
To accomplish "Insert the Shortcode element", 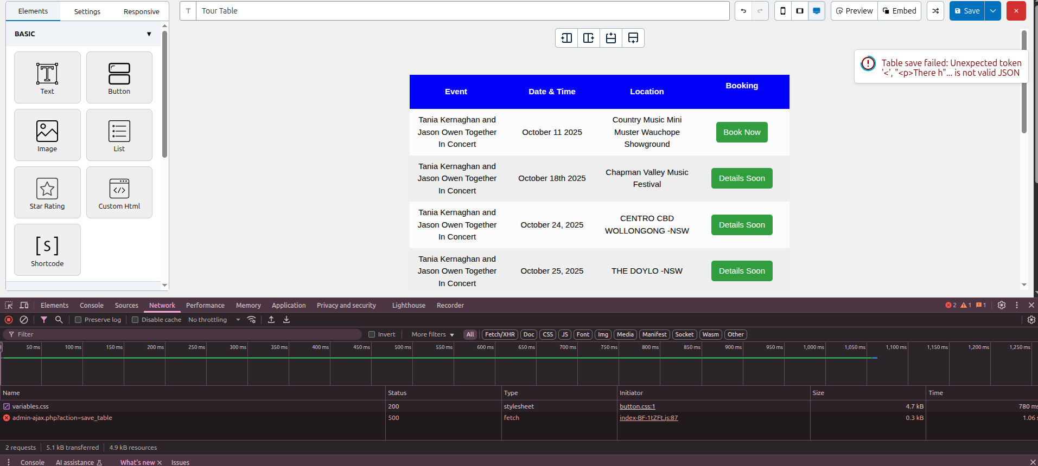I will coord(47,250).
